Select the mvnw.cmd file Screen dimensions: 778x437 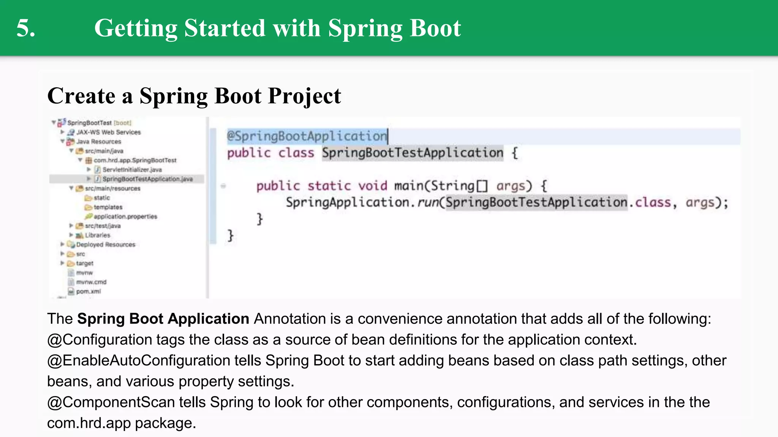(91, 282)
